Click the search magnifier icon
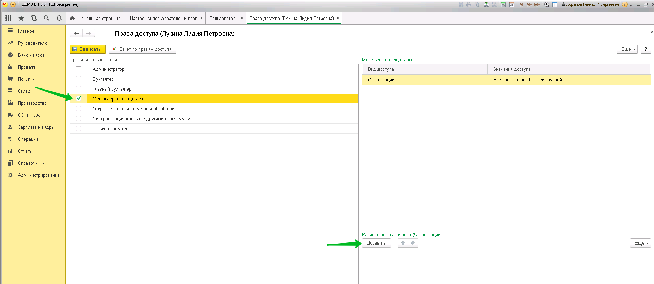654x284 pixels. coord(46,18)
